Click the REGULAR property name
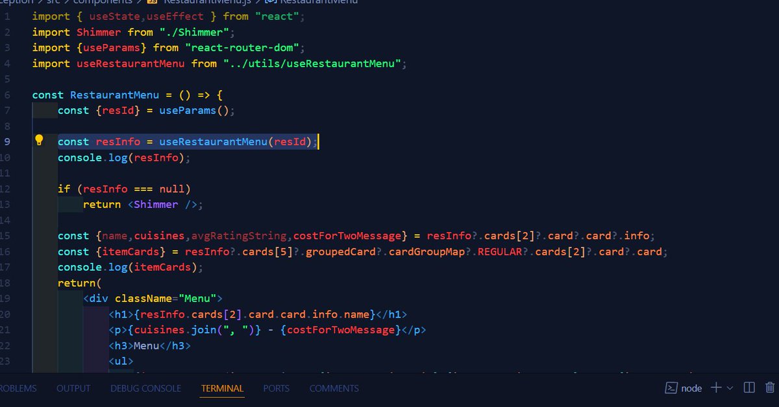Screen dimensions: 779x407 [500, 251]
